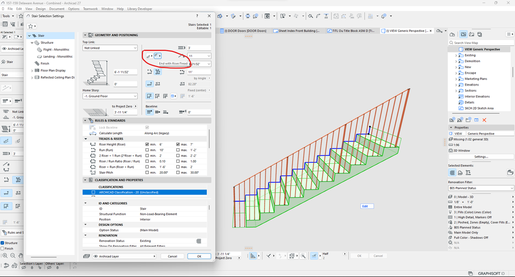Toggle the Finish checkbox in the left panel
The height and width of the screenshot is (277, 515).
tap(2, 249)
